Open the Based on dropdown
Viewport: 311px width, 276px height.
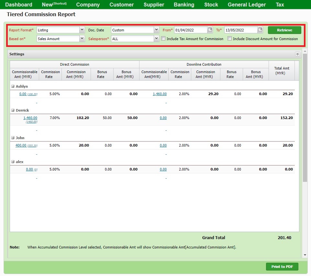[x=82, y=39]
